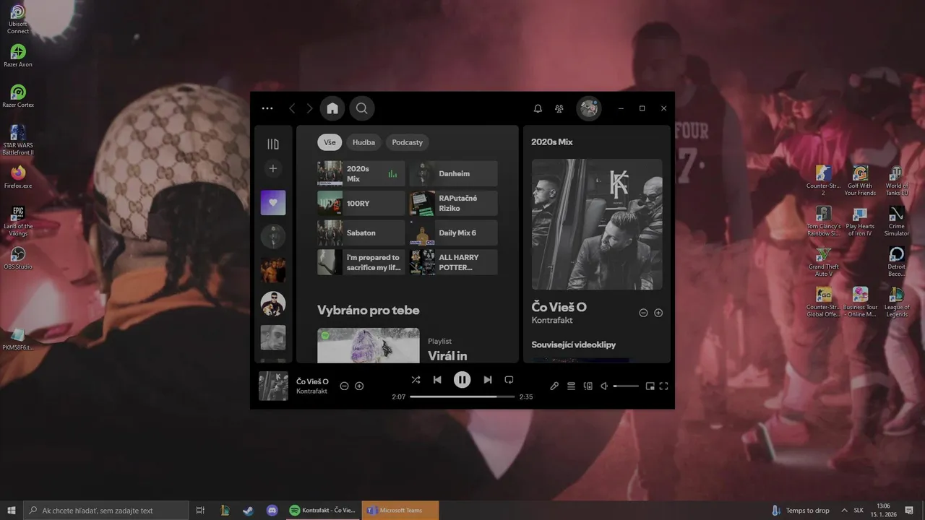Open the RAPutačné Riziko tile
Image resolution: width=925 pixels, height=520 pixels.
(x=454, y=203)
